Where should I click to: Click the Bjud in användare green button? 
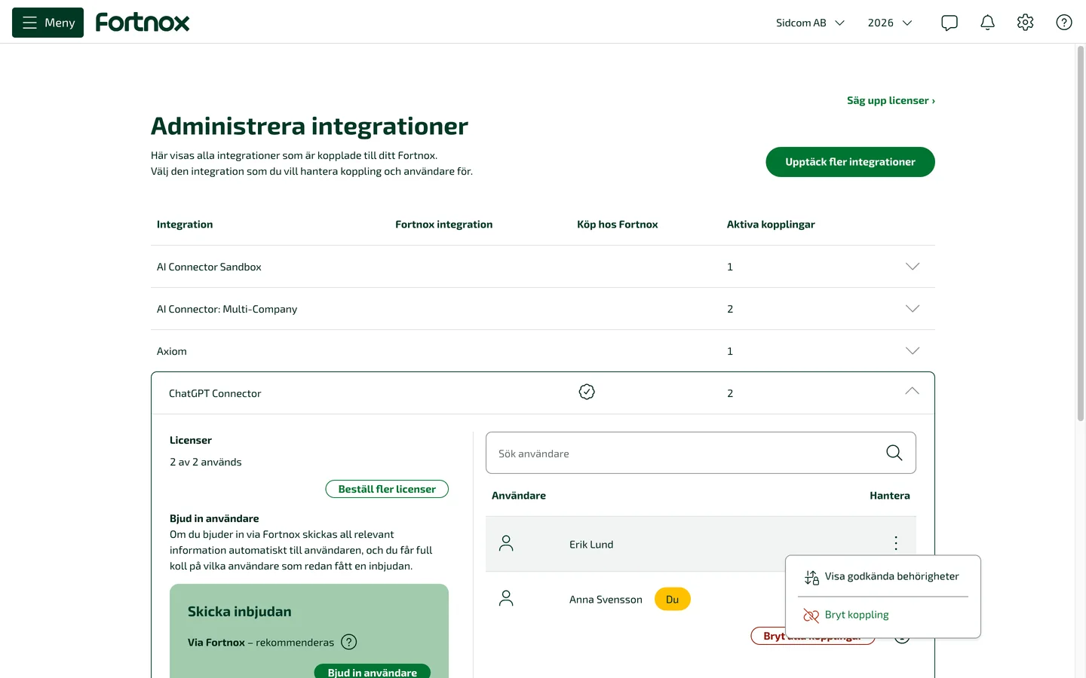pyautogui.click(x=373, y=671)
